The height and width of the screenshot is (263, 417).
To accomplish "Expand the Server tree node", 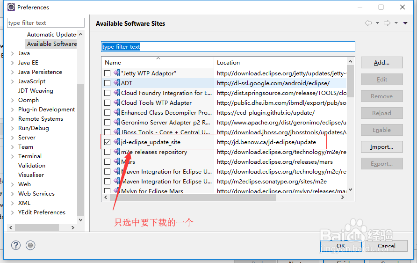I will pyautogui.click(x=12, y=138).
